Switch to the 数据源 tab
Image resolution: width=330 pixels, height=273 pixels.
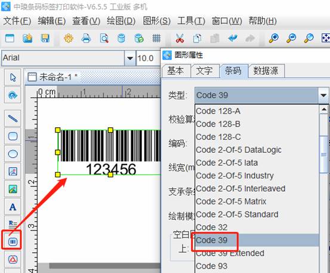pyautogui.click(x=266, y=70)
